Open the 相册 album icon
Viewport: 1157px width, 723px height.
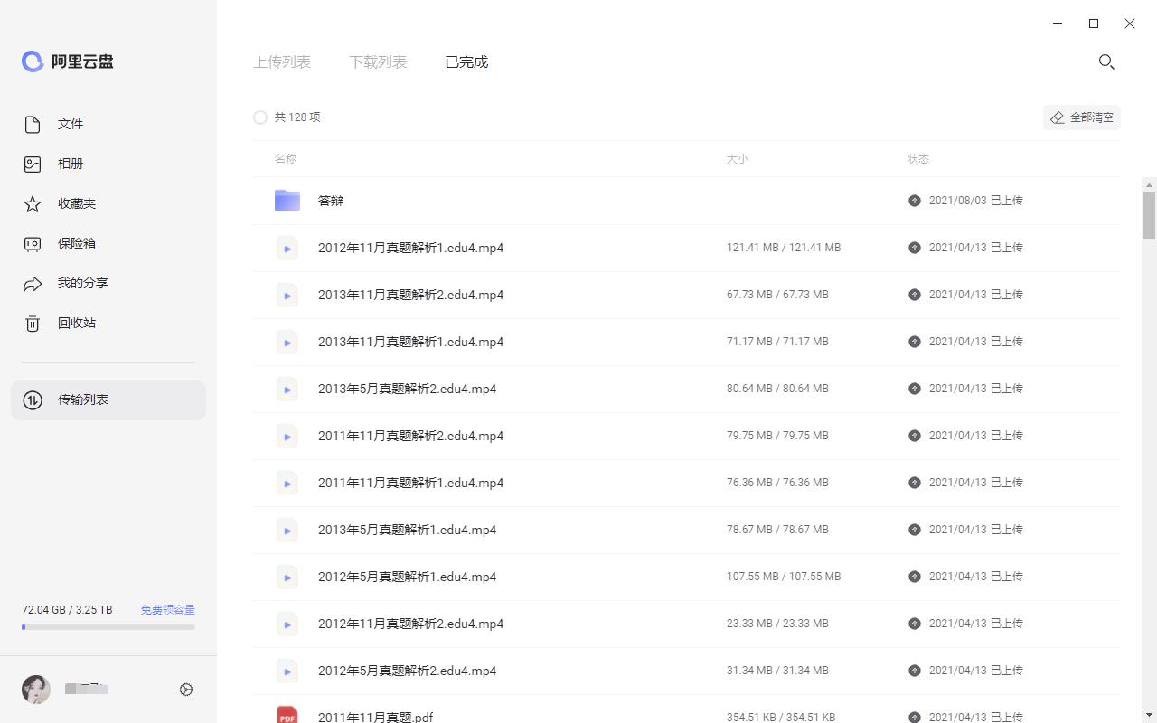pyautogui.click(x=33, y=164)
